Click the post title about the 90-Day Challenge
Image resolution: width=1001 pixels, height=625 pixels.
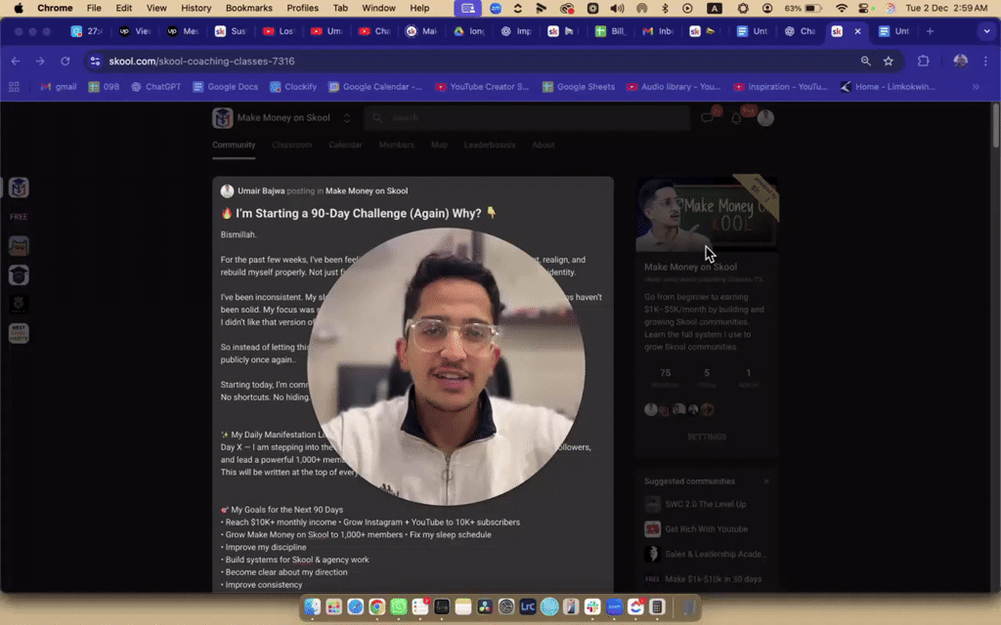(x=358, y=213)
